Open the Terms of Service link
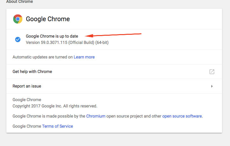 (x=58, y=126)
